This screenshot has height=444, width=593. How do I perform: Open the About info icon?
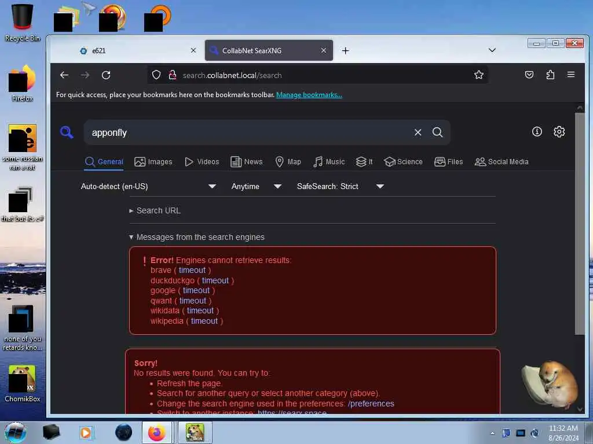(x=537, y=131)
